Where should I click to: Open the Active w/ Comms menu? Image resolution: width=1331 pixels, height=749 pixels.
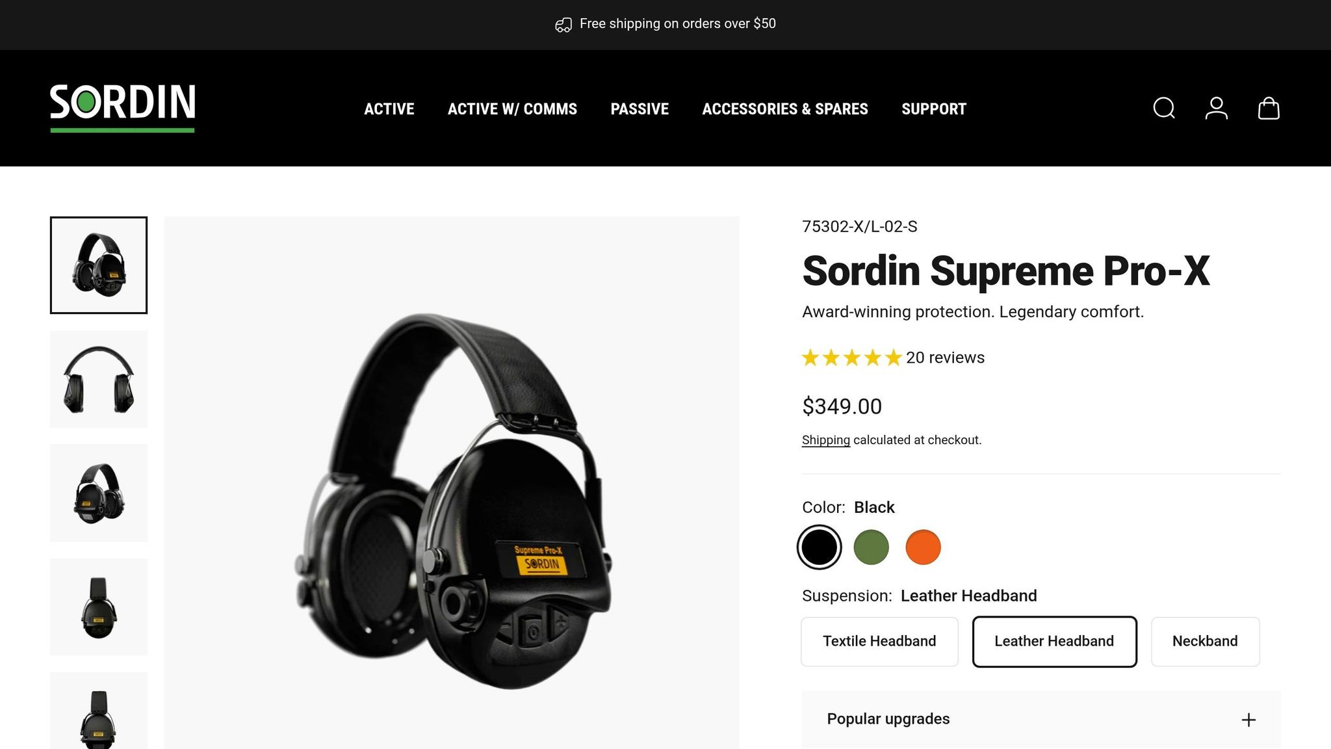tap(512, 109)
